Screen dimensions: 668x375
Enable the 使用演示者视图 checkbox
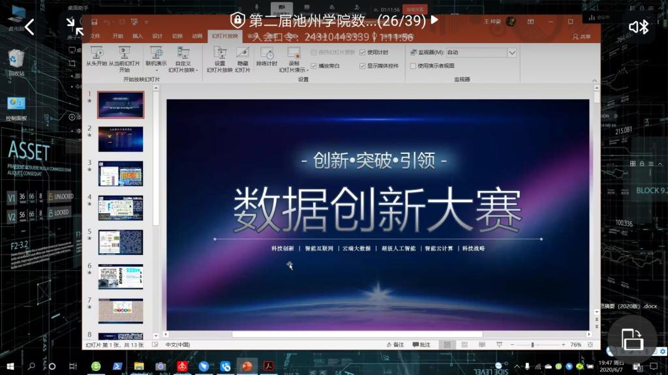point(413,66)
